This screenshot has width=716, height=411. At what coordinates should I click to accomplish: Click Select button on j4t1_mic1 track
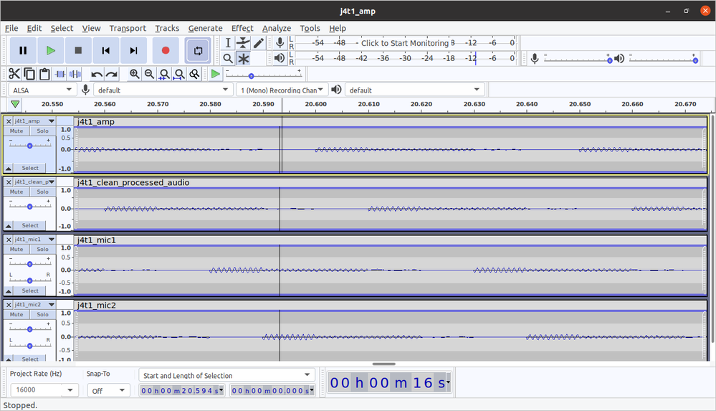(30, 290)
